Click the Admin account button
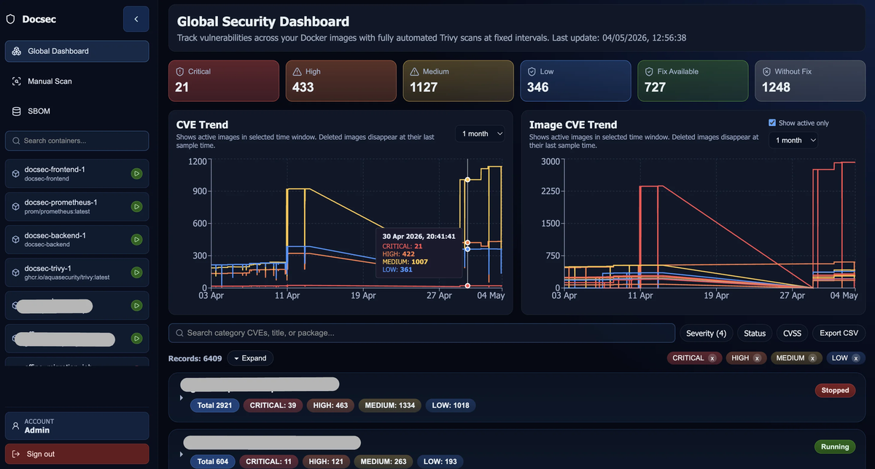This screenshot has width=875, height=469. 77,426
